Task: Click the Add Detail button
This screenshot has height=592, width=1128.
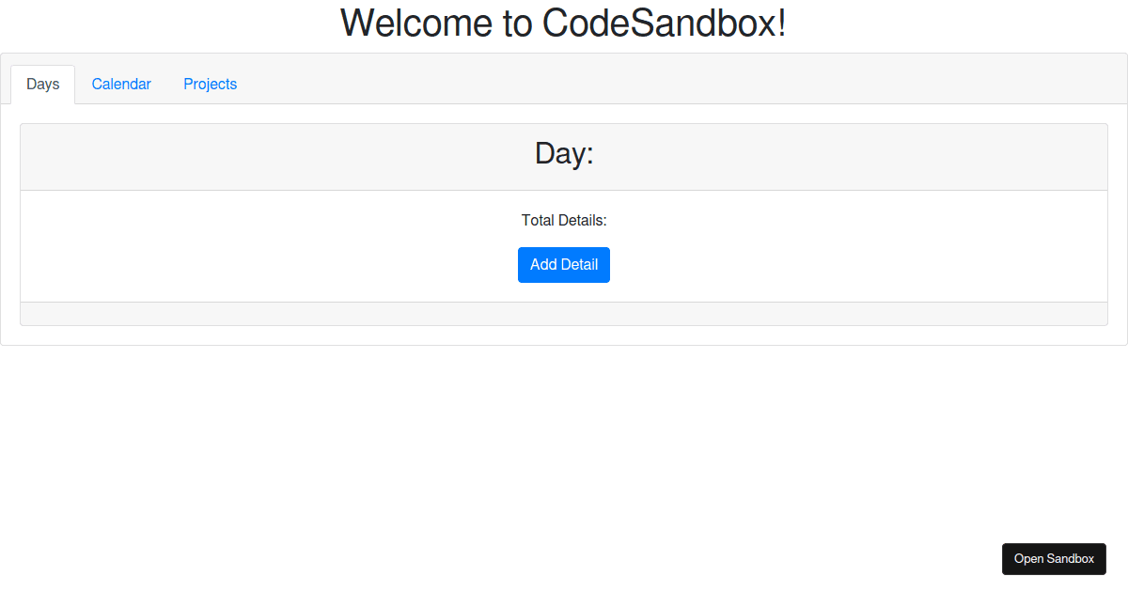Action: 563,264
